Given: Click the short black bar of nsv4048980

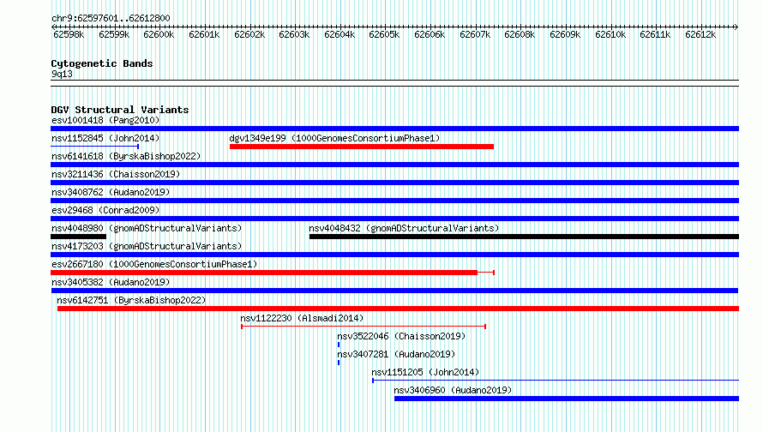Looking at the screenshot, I should 78,237.
